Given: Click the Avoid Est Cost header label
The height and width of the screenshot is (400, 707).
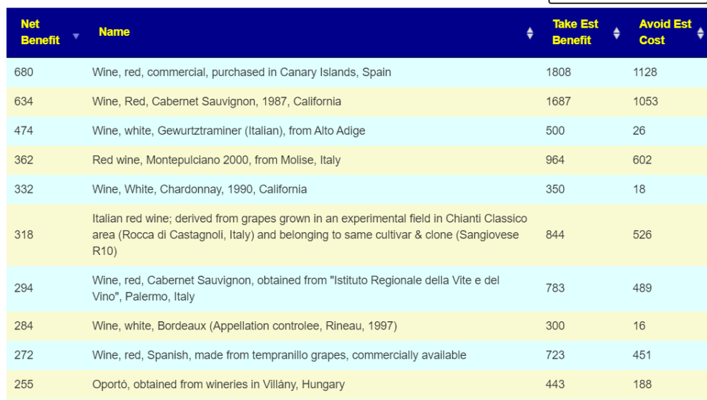Looking at the screenshot, I should [665, 32].
